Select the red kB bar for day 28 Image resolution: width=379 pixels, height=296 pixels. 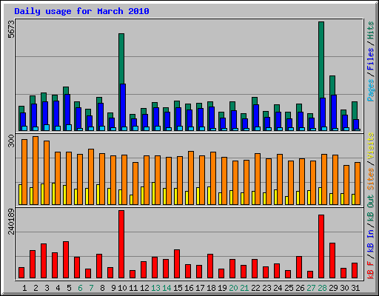click(321, 246)
